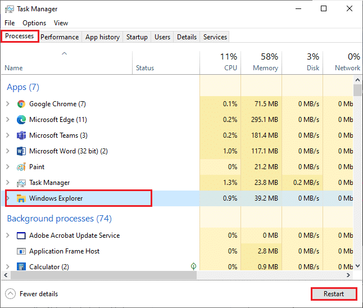Screen dimensions: 363x308
Task: Click the Microsoft Teams app icon
Action: (21, 135)
